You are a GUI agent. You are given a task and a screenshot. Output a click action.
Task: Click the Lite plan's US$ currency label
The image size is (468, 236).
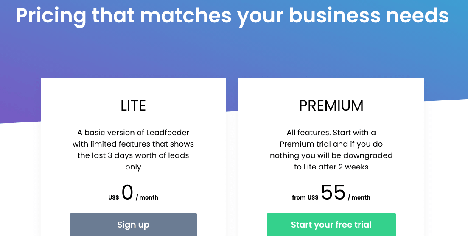tap(114, 197)
